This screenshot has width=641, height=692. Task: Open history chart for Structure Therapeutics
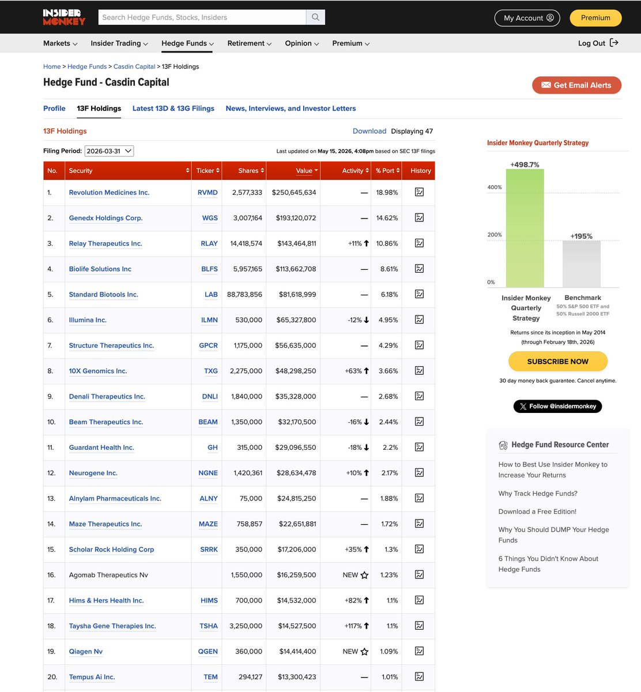pyautogui.click(x=420, y=345)
